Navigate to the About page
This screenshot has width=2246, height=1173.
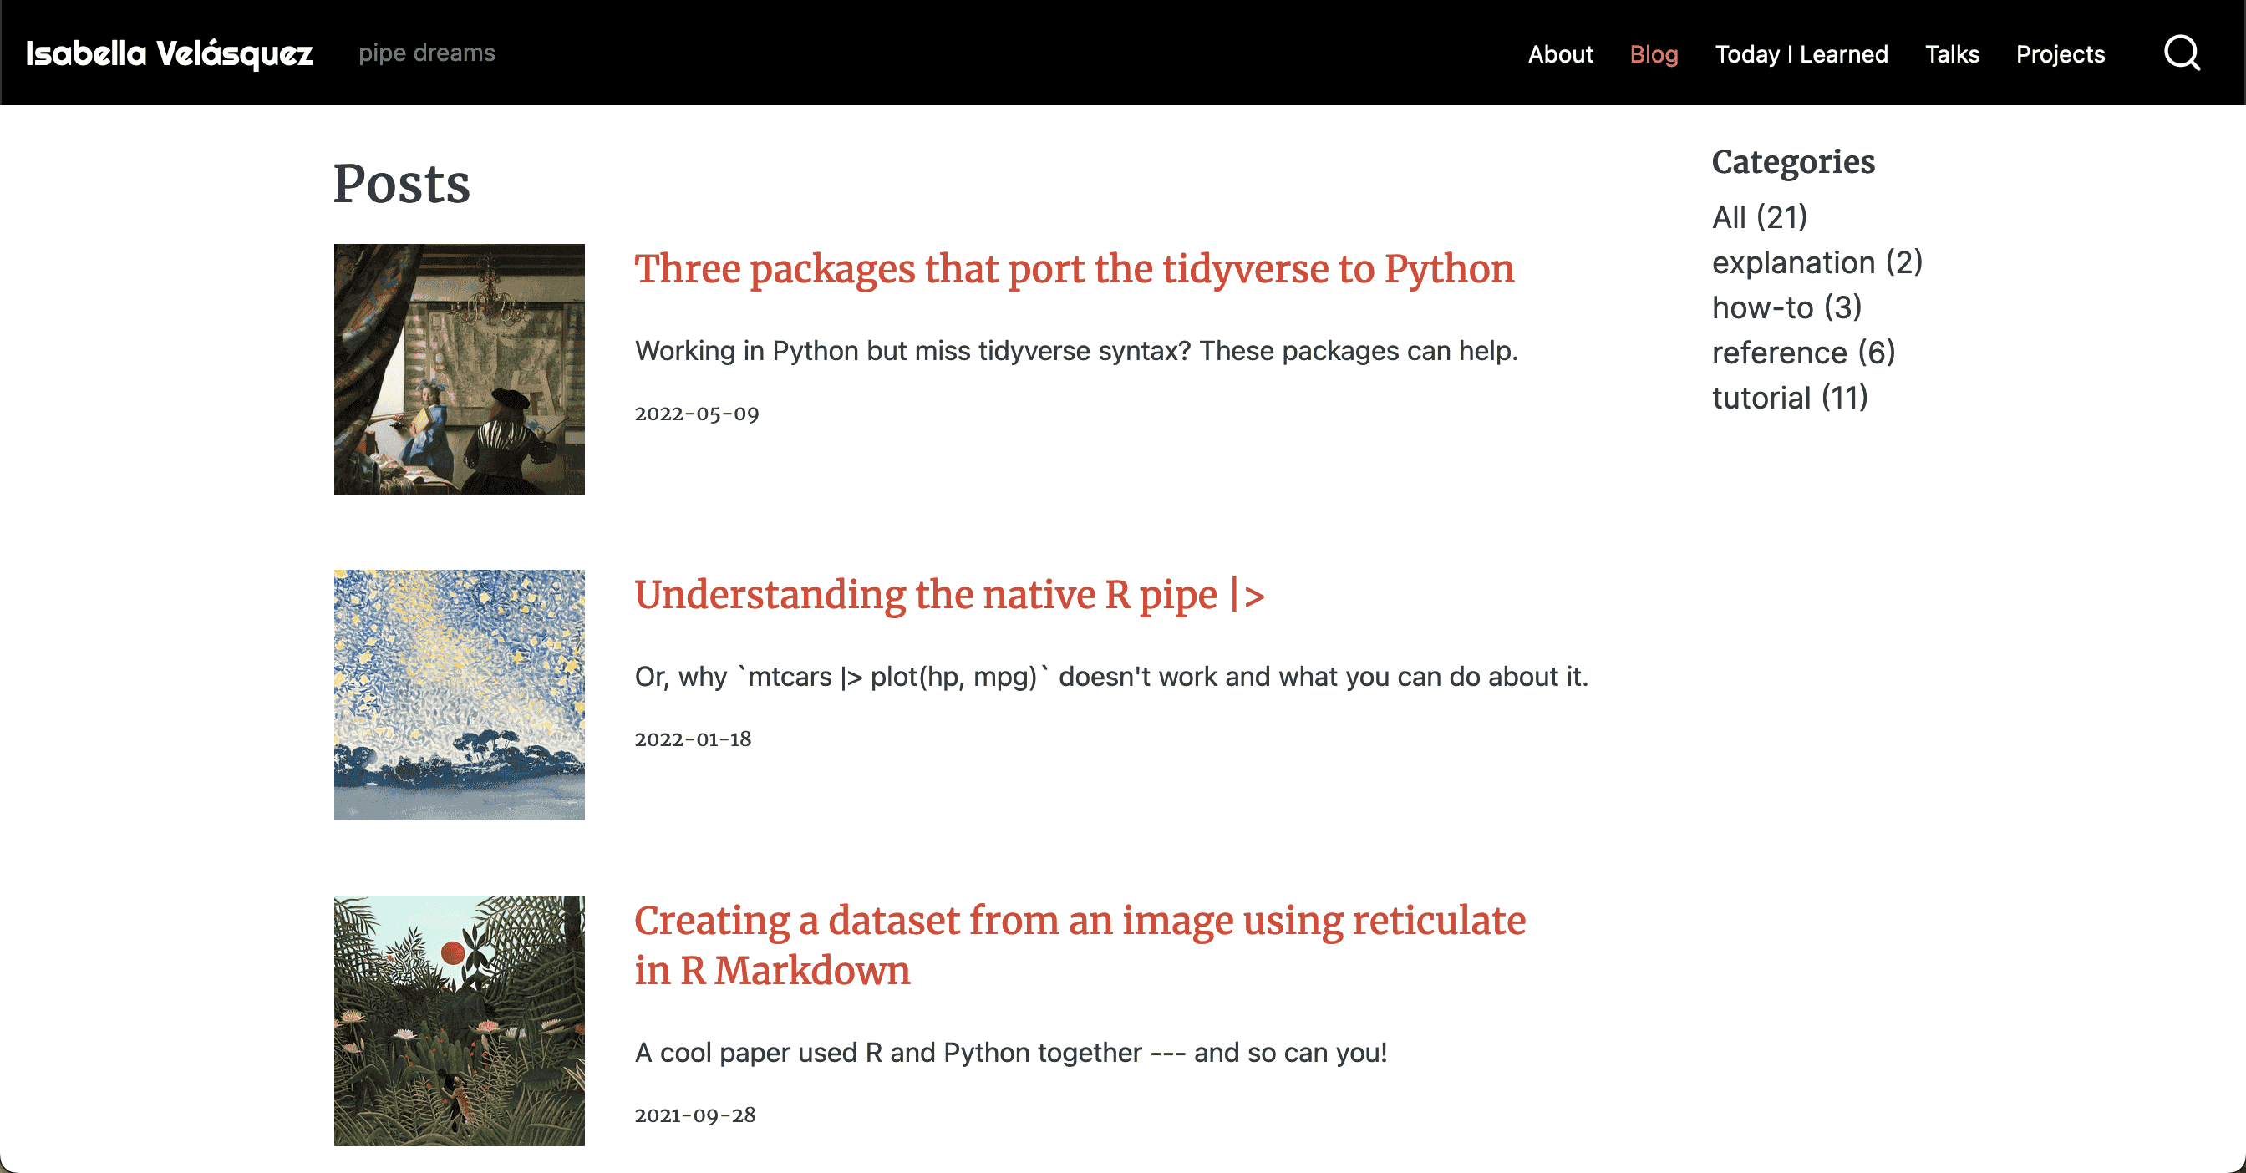1560,54
